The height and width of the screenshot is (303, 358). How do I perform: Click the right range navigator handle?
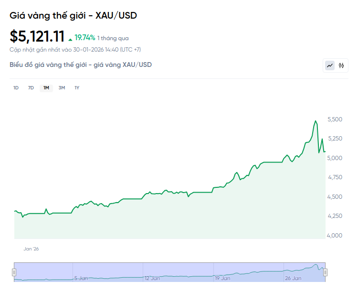tap(325, 272)
